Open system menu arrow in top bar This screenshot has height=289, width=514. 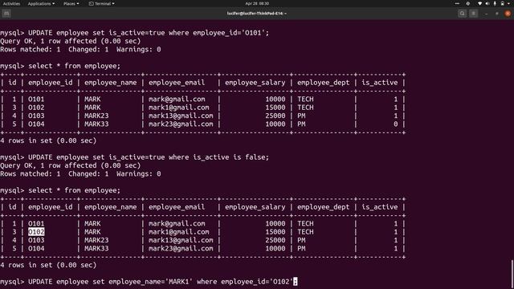coord(509,3)
